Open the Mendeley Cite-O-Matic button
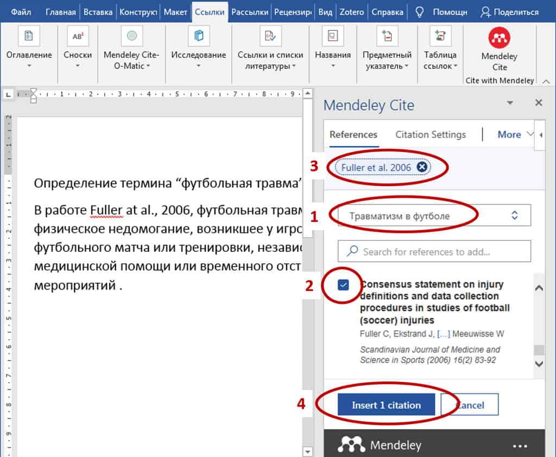Screen dimensions: 556x457 [131, 47]
